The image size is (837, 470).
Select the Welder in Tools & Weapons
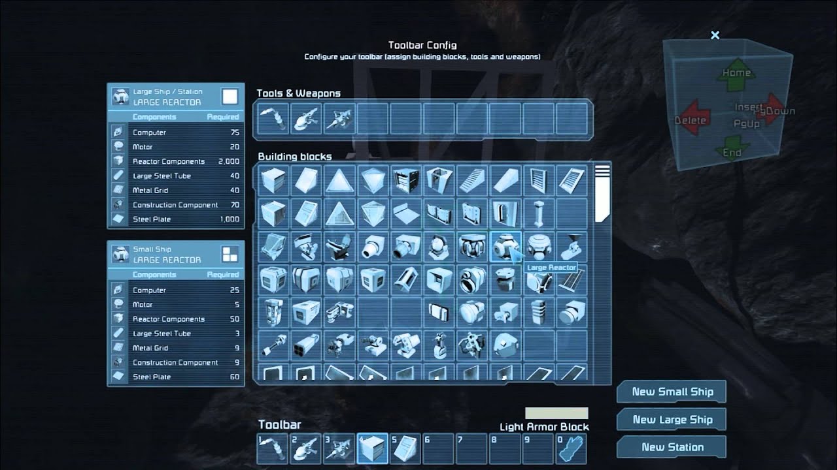point(273,119)
